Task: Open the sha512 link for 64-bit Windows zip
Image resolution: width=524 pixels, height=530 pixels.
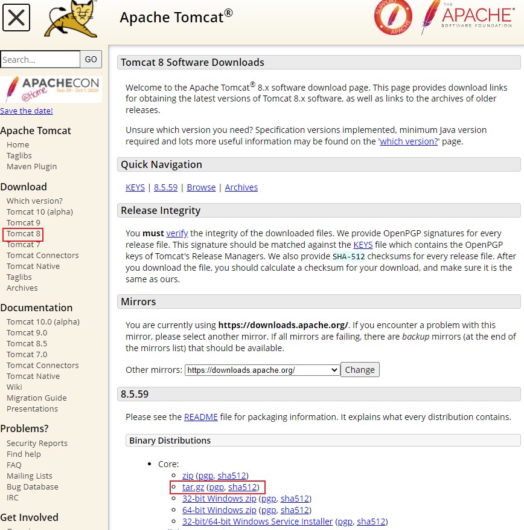Action: 295,510
